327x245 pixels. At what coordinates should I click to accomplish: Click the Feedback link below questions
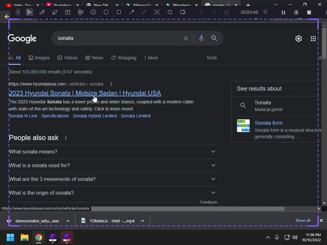(209, 202)
